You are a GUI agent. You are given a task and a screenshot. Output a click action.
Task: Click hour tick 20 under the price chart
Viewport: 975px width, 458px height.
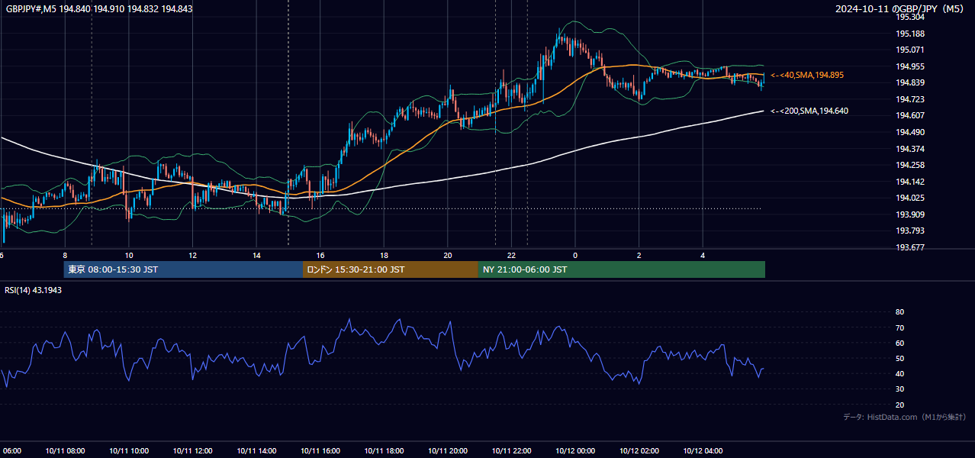click(448, 256)
